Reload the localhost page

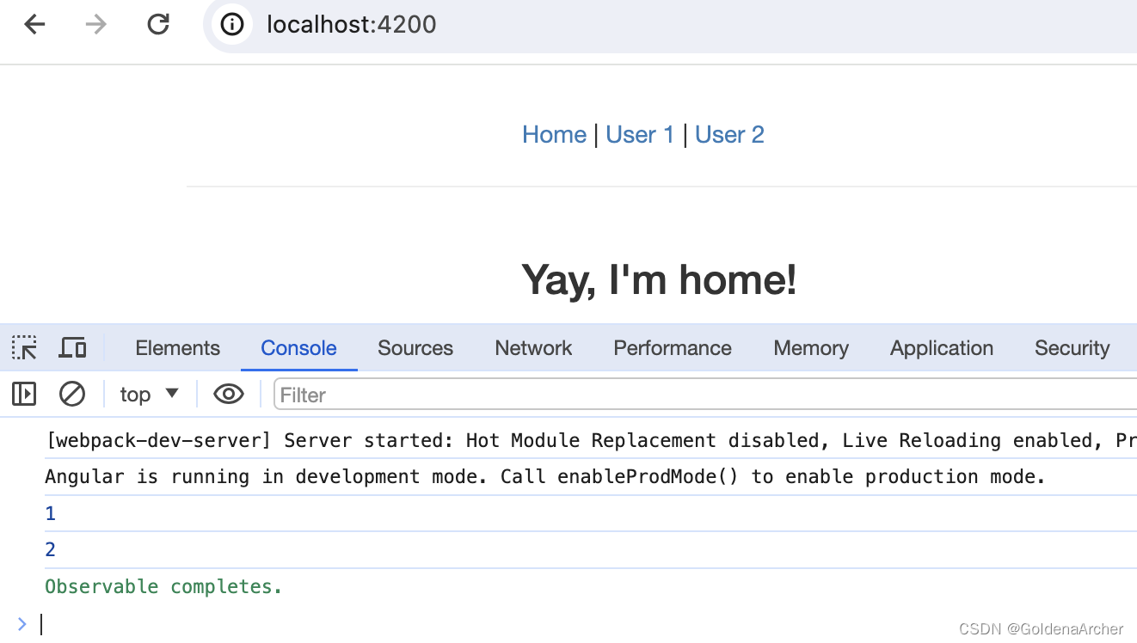pos(158,24)
